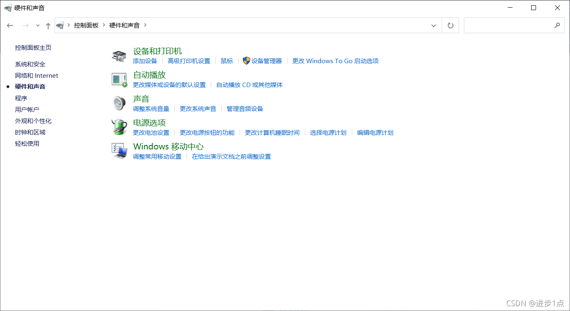Open 管理音频设备

pos(245,109)
